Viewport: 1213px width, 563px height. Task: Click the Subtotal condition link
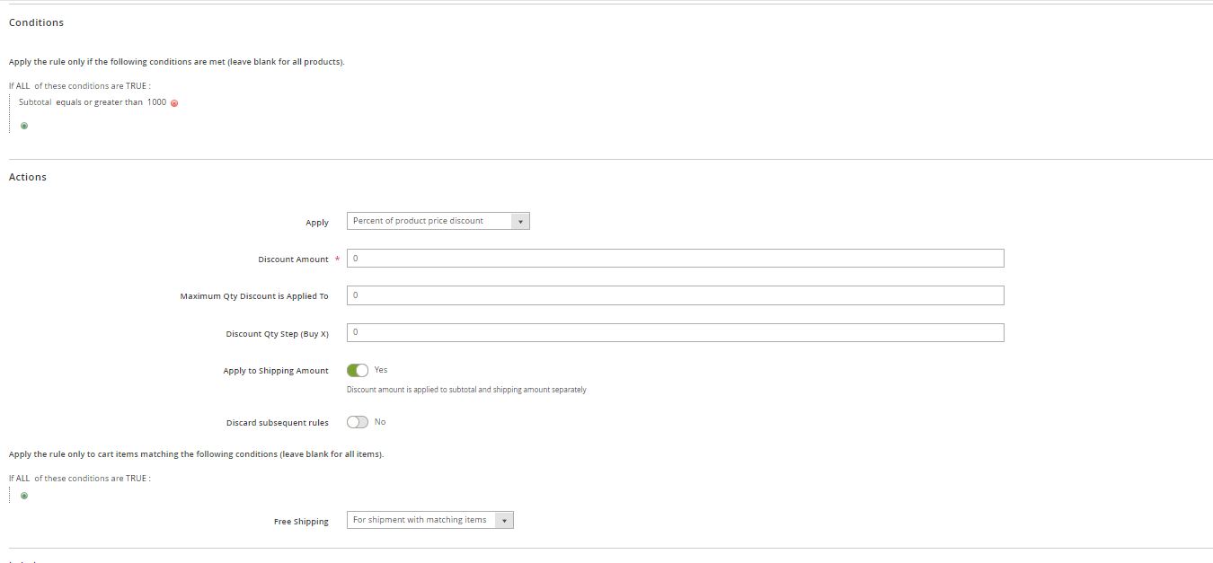coord(33,102)
